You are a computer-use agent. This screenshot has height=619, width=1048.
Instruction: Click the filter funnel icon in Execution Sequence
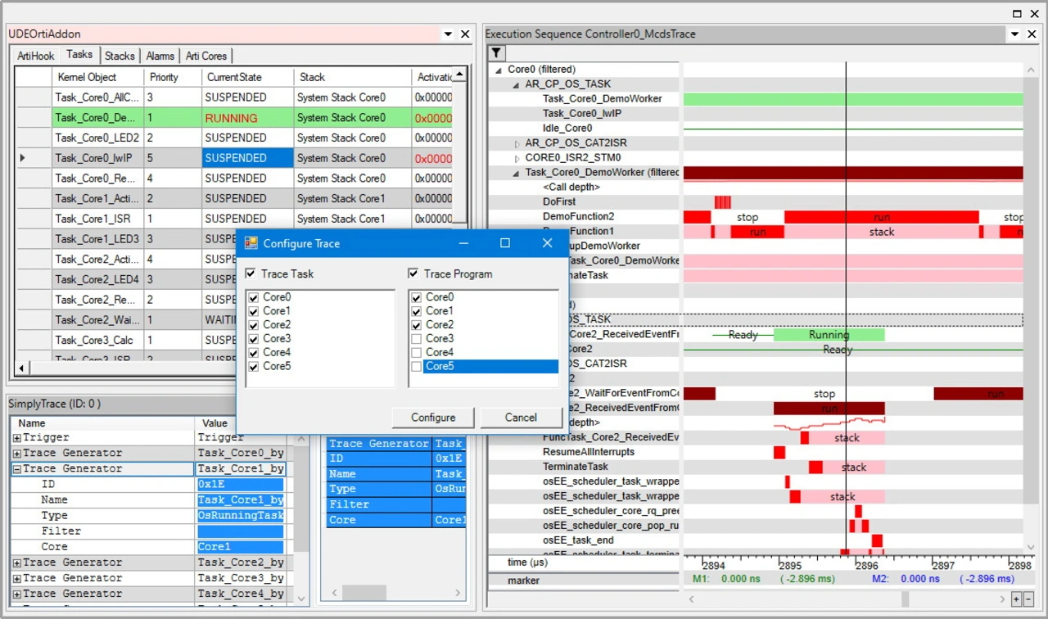pyautogui.click(x=496, y=53)
